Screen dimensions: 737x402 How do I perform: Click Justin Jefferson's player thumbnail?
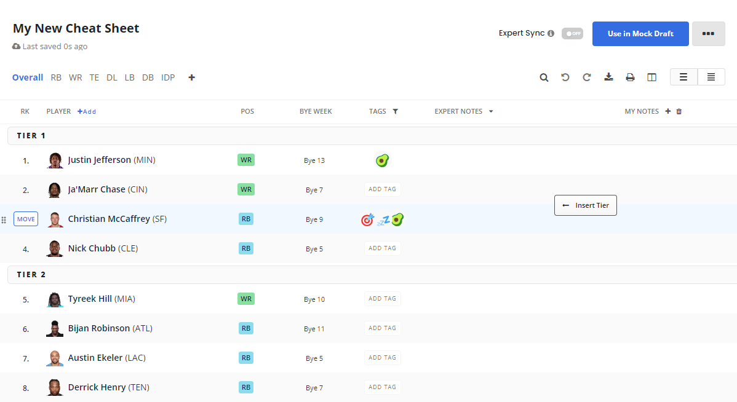click(55, 160)
